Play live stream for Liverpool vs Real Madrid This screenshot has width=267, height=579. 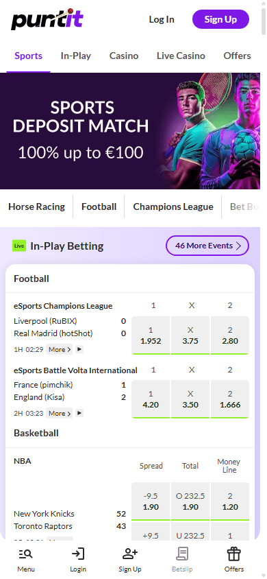click(x=79, y=349)
